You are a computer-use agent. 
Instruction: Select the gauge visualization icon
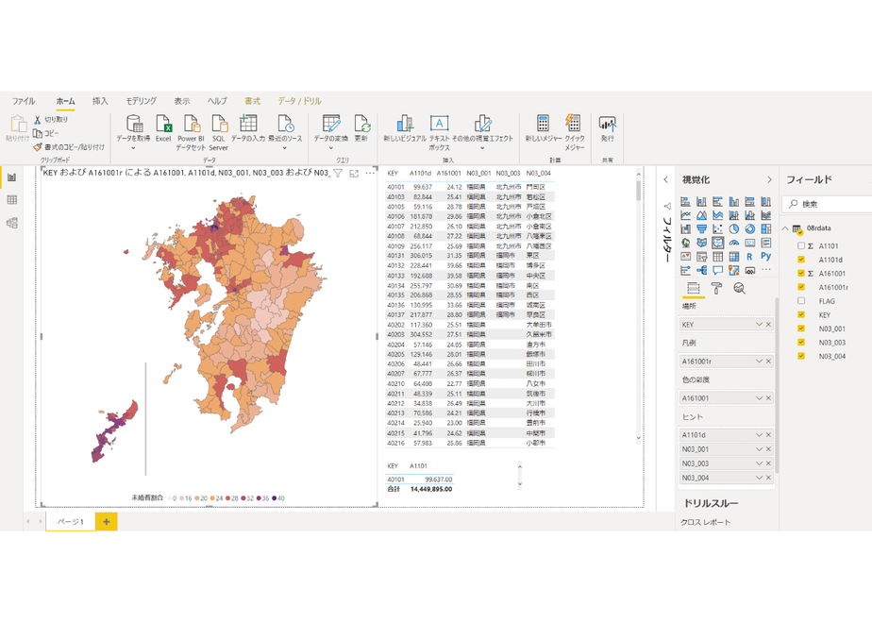(x=734, y=243)
